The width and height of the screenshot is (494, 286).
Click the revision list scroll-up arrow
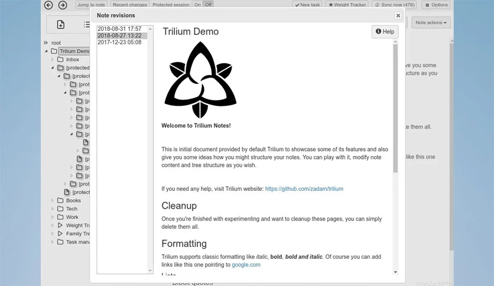(x=150, y=29)
